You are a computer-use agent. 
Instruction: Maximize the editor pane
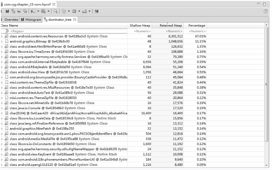click(x=264, y=4)
